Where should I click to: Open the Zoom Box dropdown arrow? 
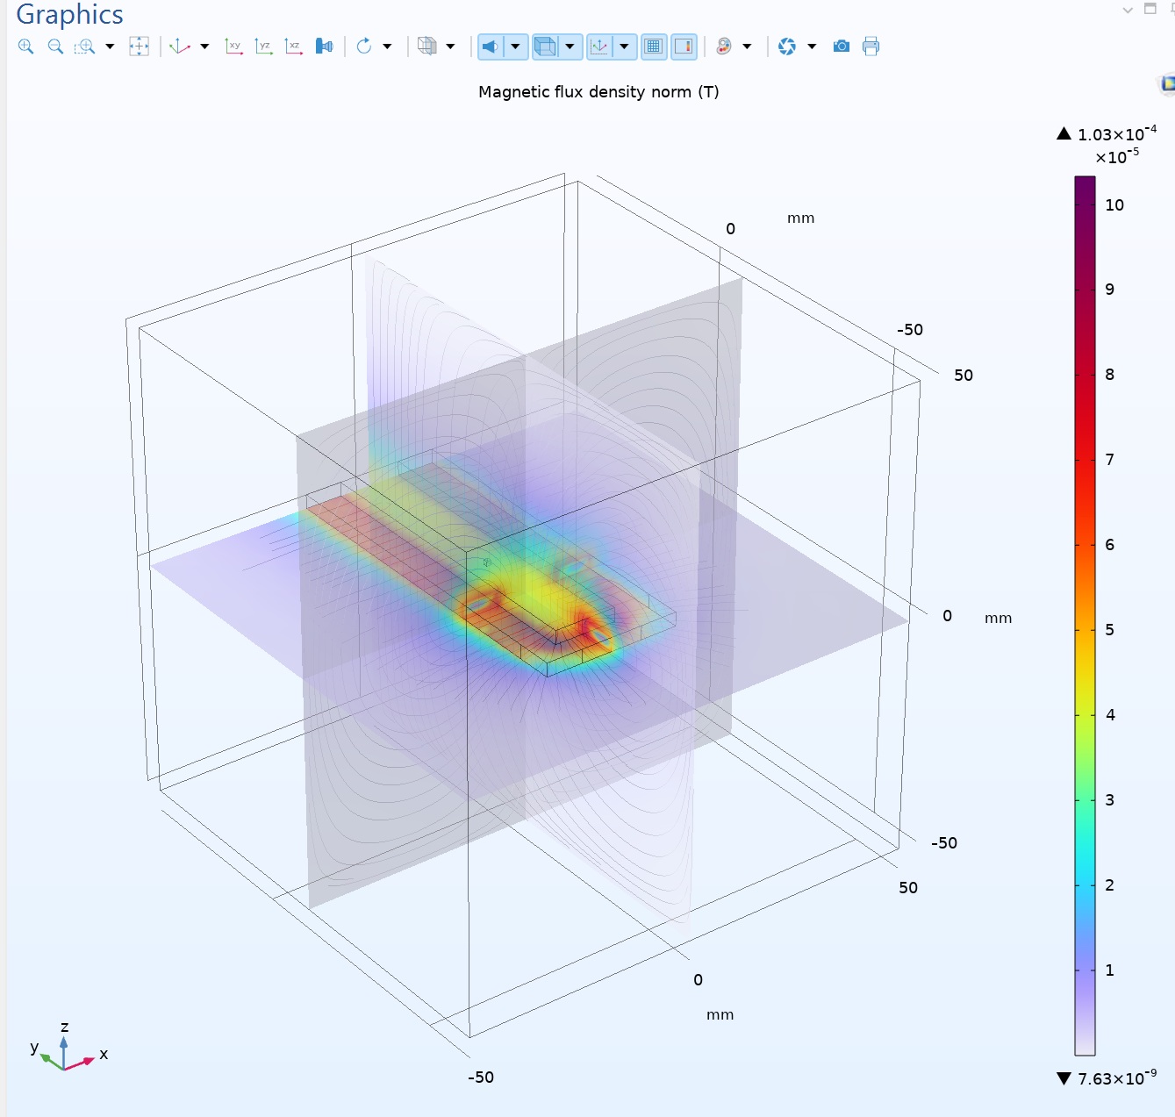(x=110, y=47)
